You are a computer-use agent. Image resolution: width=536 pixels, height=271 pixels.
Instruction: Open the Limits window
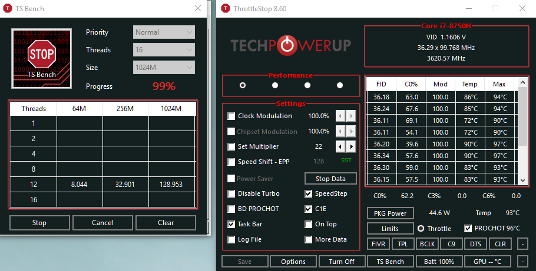click(390, 229)
